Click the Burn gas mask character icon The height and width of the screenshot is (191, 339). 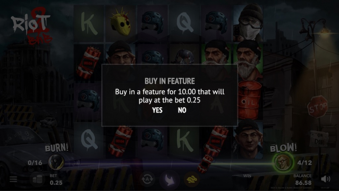pyautogui.click(x=56, y=162)
